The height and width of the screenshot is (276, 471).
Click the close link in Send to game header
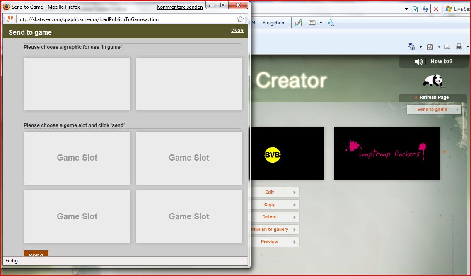pyautogui.click(x=237, y=30)
